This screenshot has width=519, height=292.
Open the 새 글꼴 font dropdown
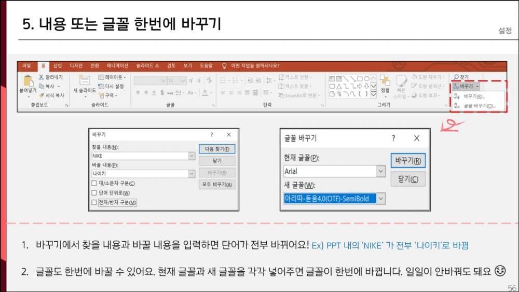coord(381,198)
